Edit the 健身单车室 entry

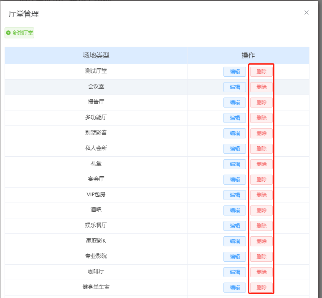pos(235,288)
